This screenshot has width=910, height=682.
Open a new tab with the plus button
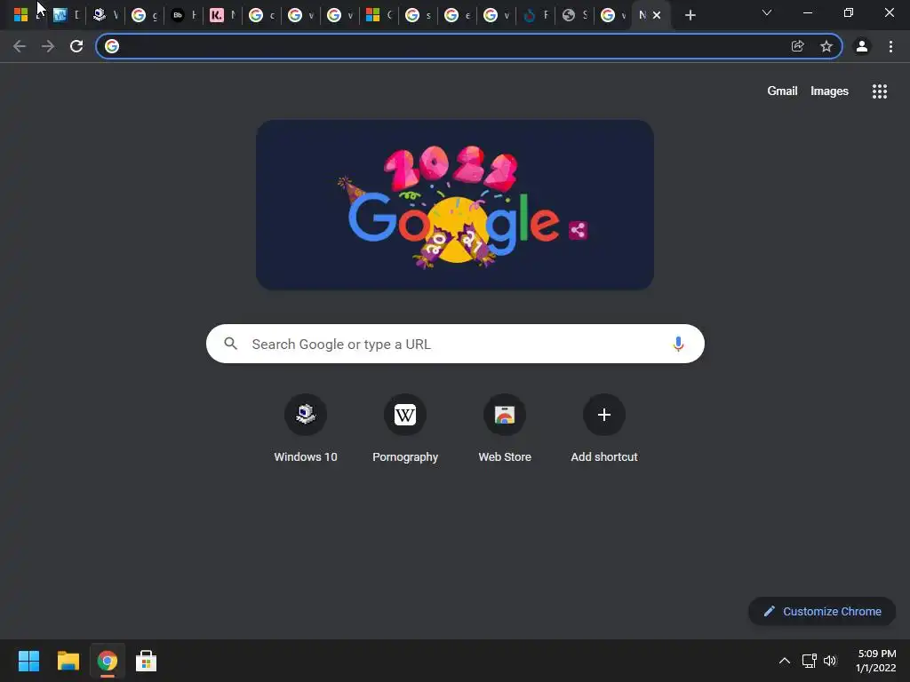point(690,15)
